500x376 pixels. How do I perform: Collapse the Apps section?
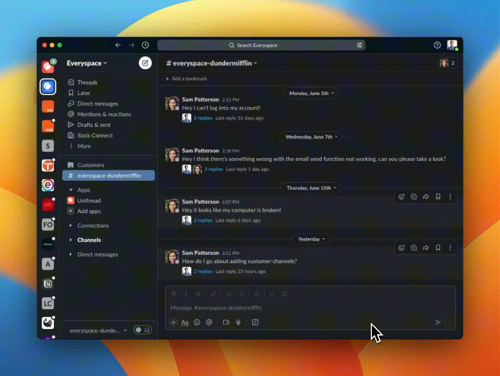point(71,190)
